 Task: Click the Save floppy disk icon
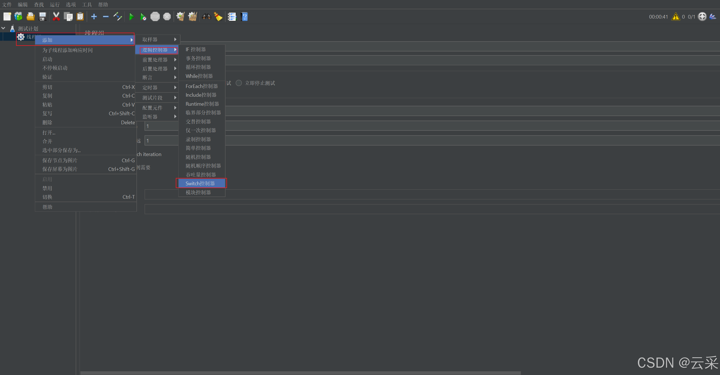pos(42,17)
